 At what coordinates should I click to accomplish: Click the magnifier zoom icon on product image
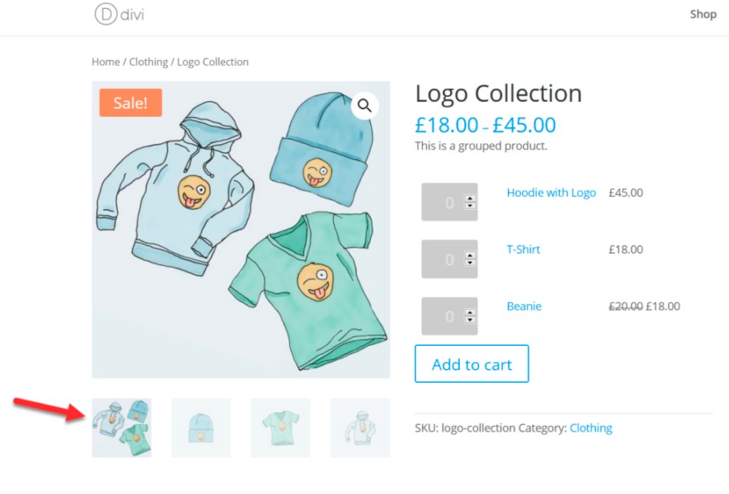(364, 105)
